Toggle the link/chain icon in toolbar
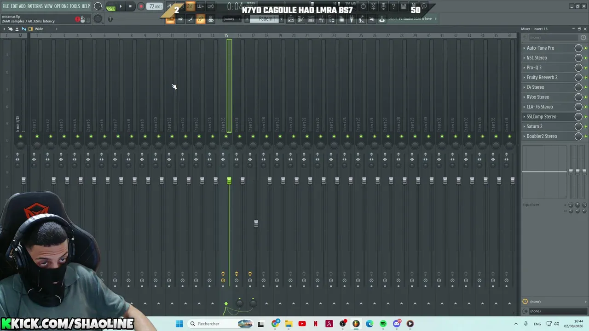Image resolution: width=589 pixels, height=331 pixels. [x=200, y=19]
